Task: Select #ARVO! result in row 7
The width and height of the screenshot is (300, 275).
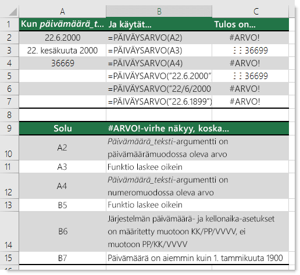Action: [x=251, y=102]
